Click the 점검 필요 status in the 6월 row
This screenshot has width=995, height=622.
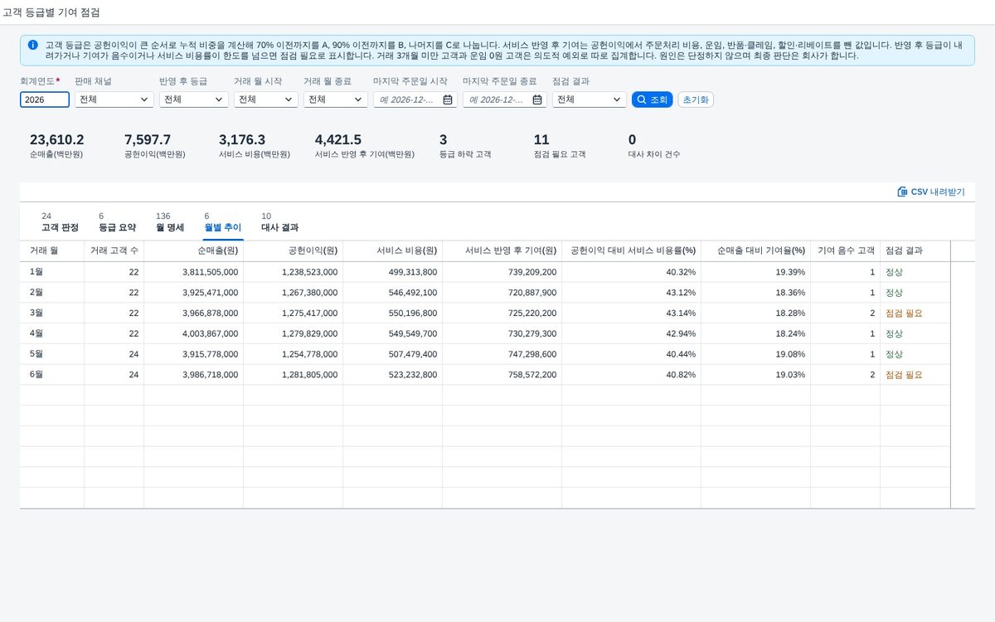[x=904, y=375]
